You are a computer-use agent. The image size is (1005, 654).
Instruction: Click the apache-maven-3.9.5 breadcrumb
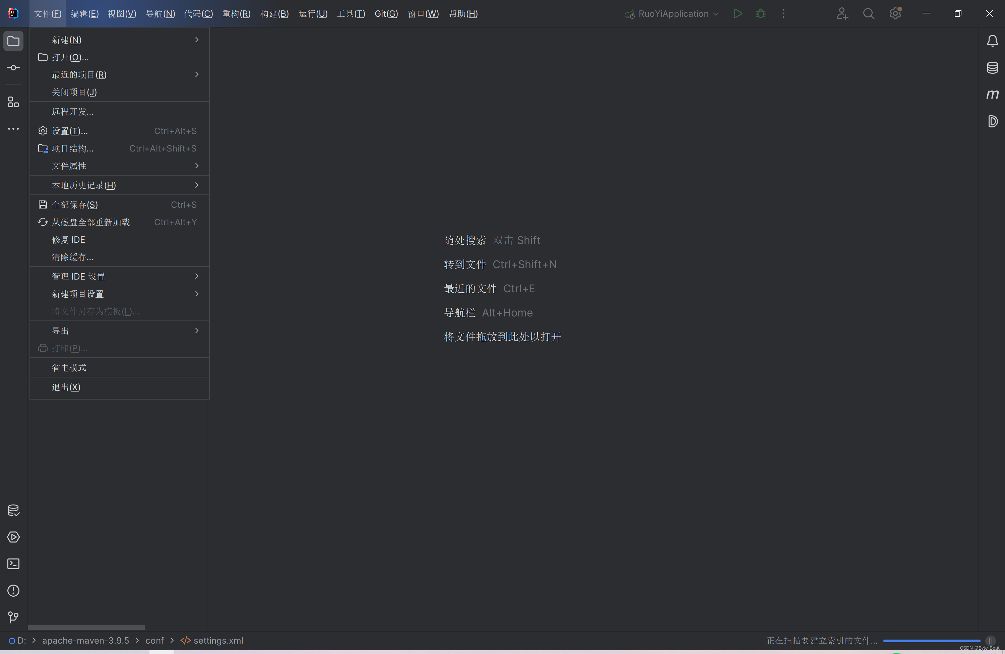coord(86,641)
